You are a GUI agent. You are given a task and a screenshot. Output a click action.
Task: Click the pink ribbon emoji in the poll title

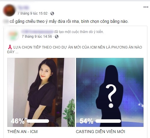pyautogui.click(x=10, y=47)
